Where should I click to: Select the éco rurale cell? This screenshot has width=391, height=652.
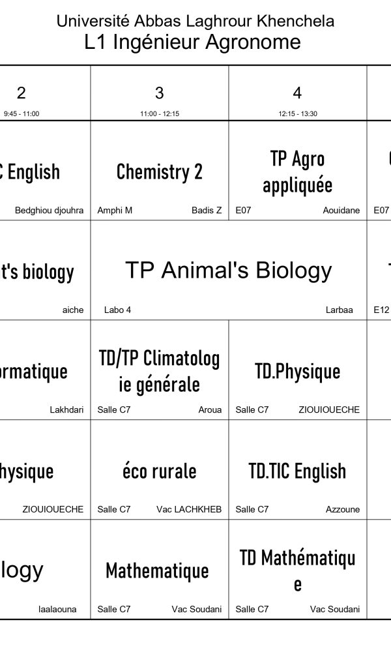click(x=160, y=471)
